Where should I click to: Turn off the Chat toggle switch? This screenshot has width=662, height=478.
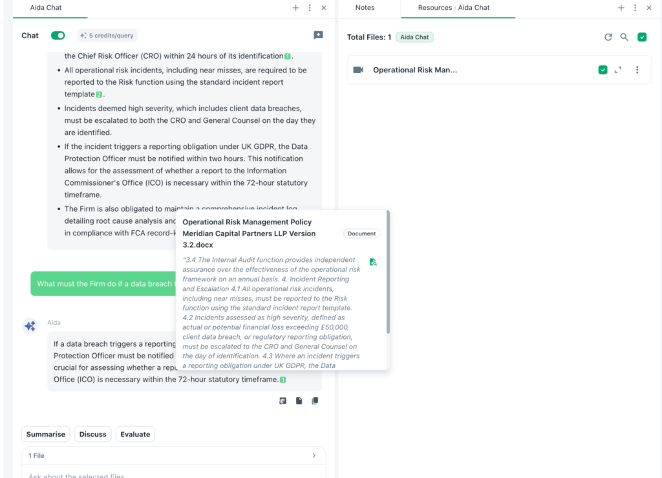[58, 36]
